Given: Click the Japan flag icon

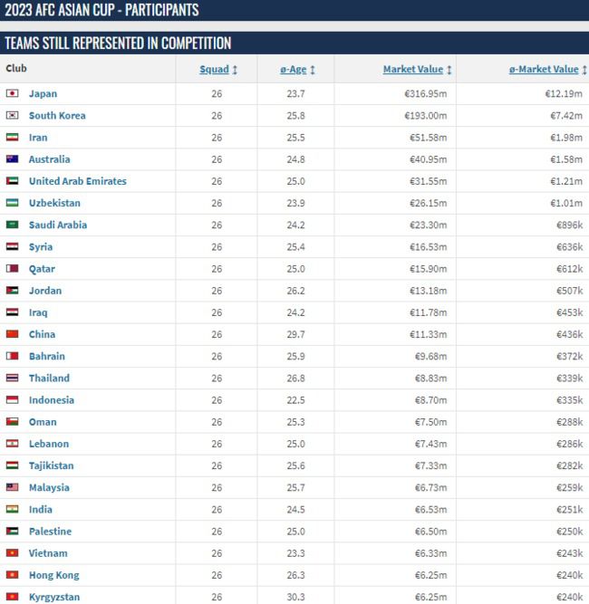Looking at the screenshot, I should click(x=13, y=93).
